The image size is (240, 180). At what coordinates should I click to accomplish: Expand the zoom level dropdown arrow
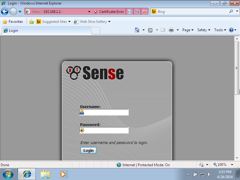click(232, 165)
